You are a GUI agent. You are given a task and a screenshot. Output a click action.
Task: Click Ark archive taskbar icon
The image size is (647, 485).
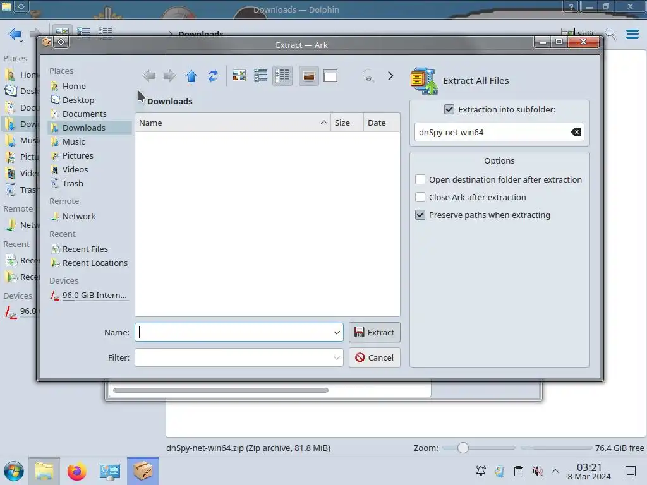[143, 471]
